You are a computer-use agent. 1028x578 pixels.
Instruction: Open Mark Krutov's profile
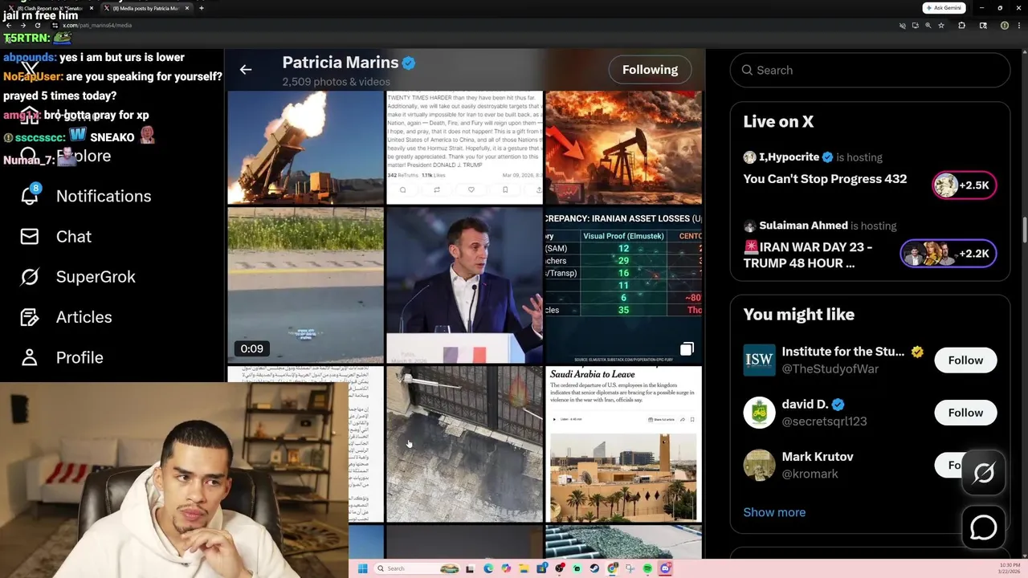tap(818, 457)
